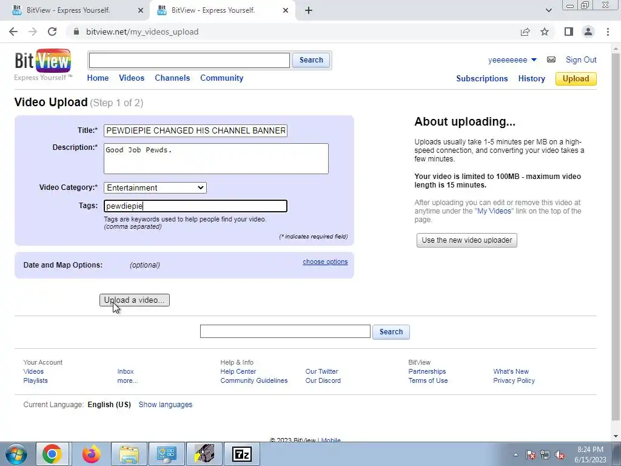Viewport: 621px width, 466px height.
Task: Open Chrome from the taskbar
Action: click(x=52, y=454)
